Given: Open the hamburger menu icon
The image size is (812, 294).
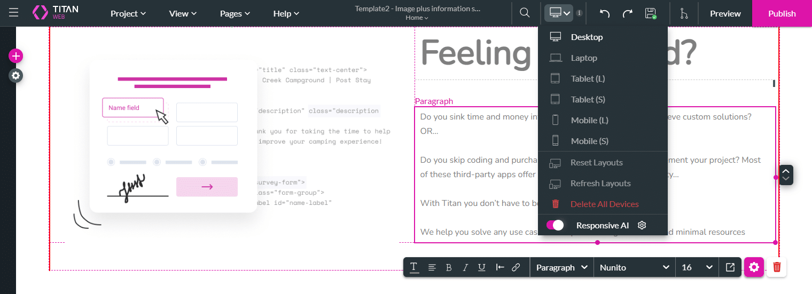Looking at the screenshot, I should [13, 13].
